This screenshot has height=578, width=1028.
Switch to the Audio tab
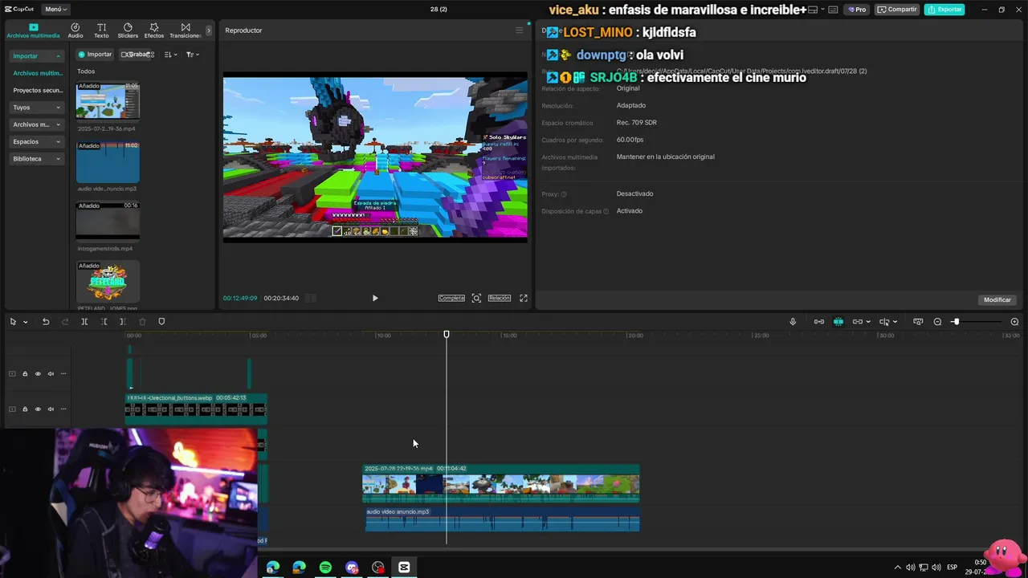coord(75,31)
